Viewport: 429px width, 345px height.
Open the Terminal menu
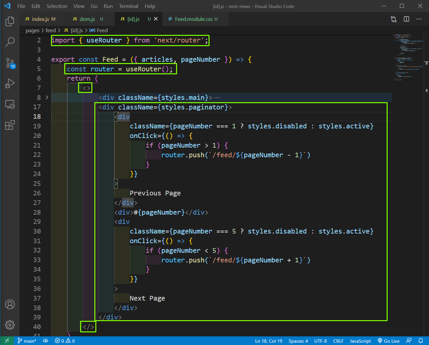click(x=128, y=6)
